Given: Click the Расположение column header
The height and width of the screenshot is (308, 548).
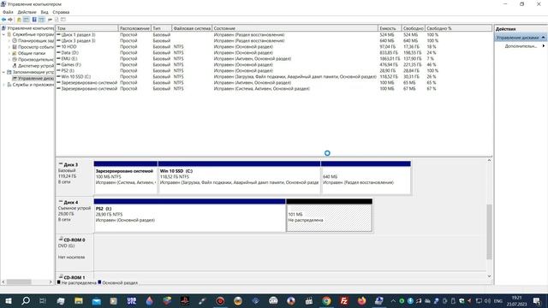Looking at the screenshot, I should pos(134,28).
